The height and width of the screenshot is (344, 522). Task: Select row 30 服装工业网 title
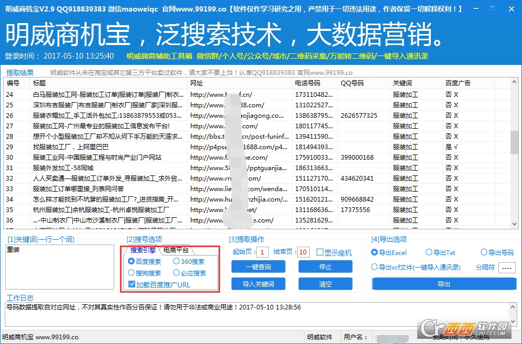click(x=97, y=158)
